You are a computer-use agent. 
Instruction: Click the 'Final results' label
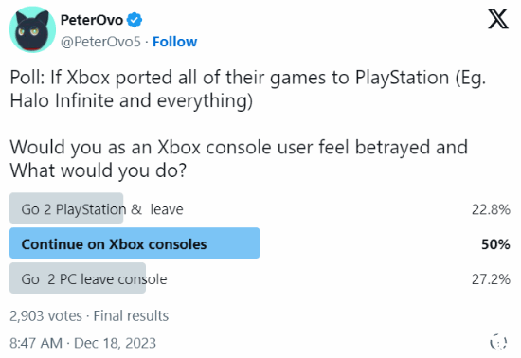point(131,315)
